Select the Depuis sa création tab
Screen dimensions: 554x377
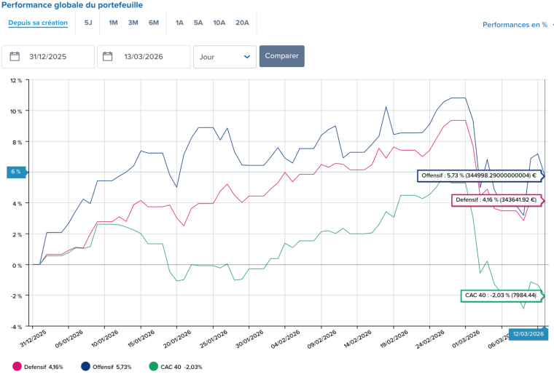pyautogui.click(x=38, y=23)
